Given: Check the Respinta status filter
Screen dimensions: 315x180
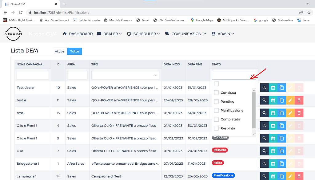Looking at the screenshot, I should pos(216,128).
